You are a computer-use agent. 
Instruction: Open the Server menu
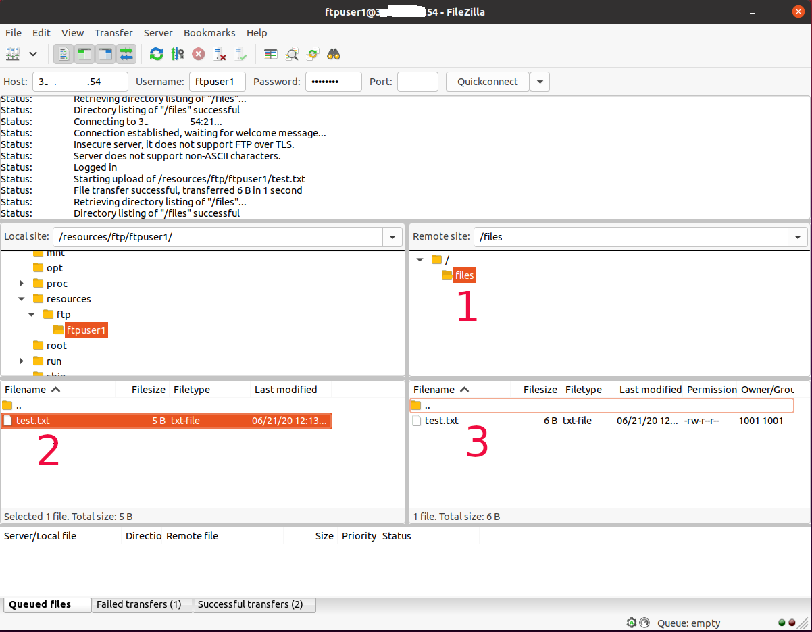point(158,32)
